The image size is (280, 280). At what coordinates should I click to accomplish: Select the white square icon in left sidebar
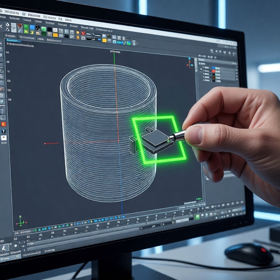4,138
